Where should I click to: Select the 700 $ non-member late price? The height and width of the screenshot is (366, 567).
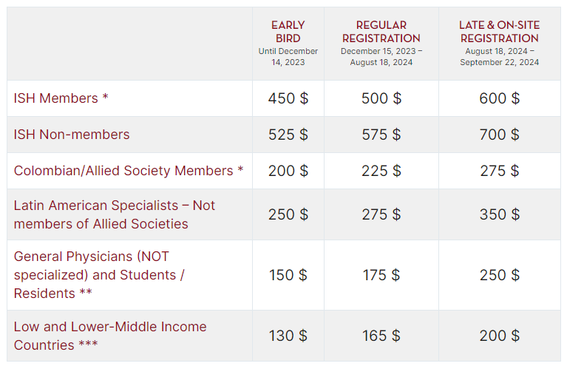(x=500, y=135)
